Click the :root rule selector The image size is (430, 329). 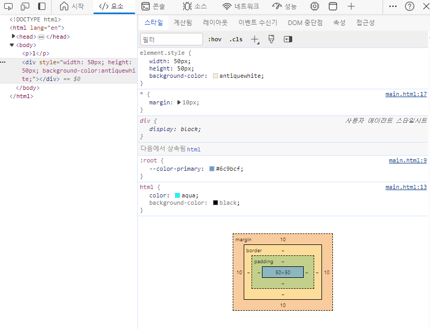[x=148, y=160]
